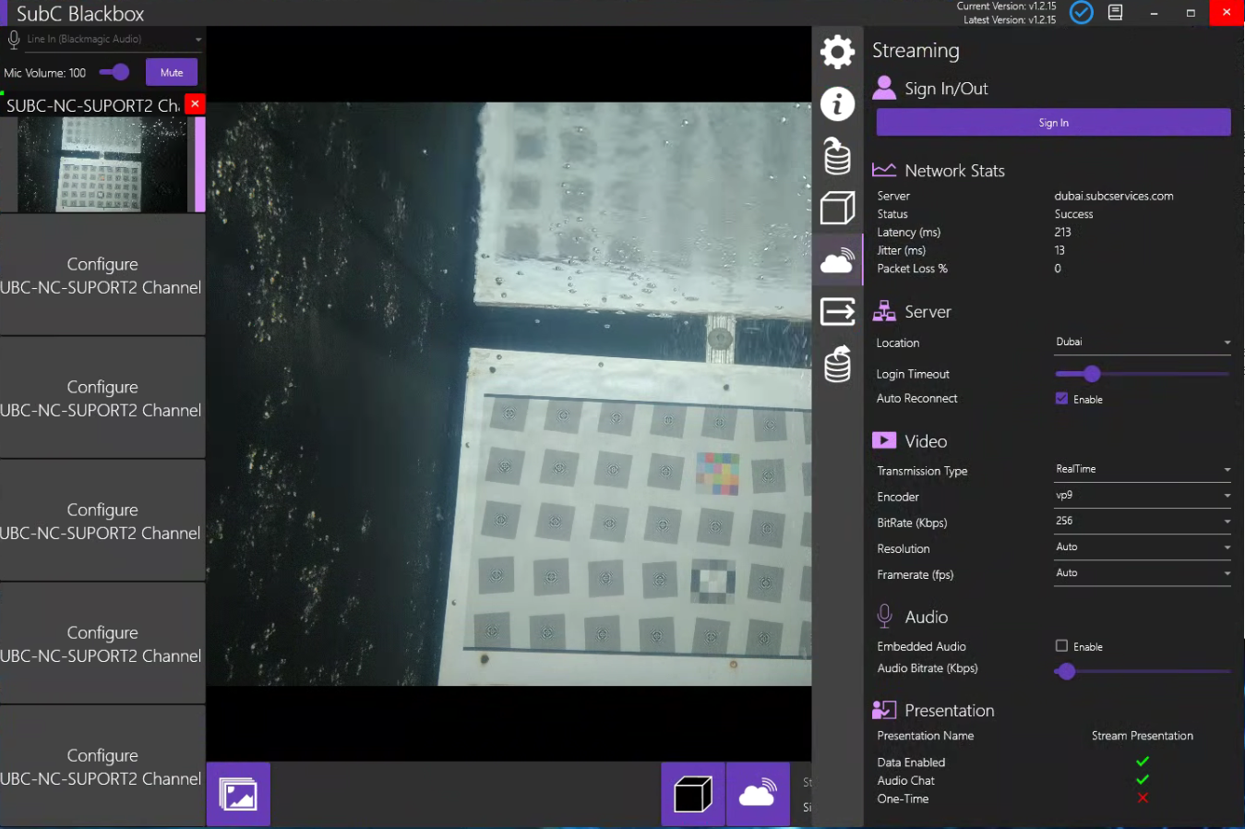
Task: Click the export arrow sidebar icon
Action: [x=837, y=312]
